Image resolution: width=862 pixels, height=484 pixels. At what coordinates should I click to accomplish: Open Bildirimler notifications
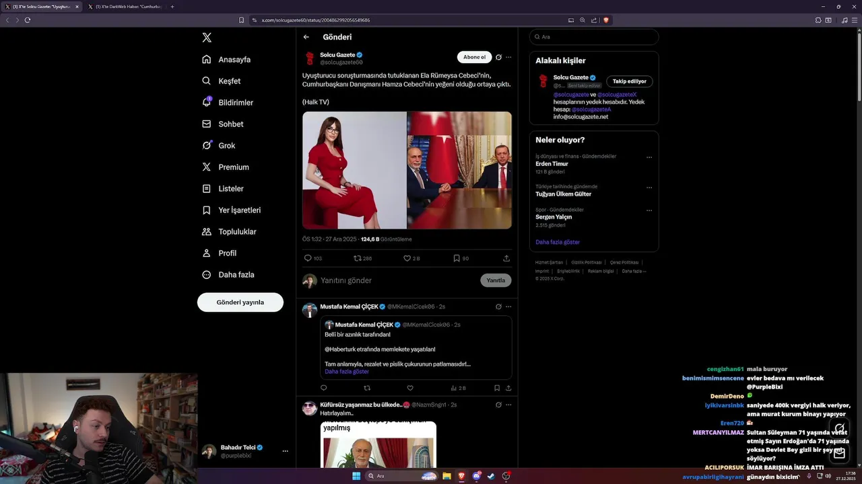[x=228, y=102]
